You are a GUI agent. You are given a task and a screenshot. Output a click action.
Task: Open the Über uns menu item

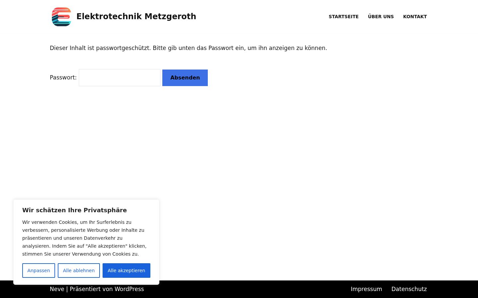[381, 17]
